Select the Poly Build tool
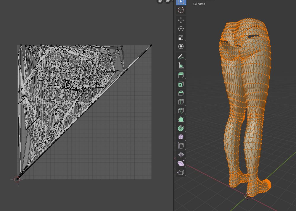The height and width of the screenshot is (211, 296). pos(181,120)
